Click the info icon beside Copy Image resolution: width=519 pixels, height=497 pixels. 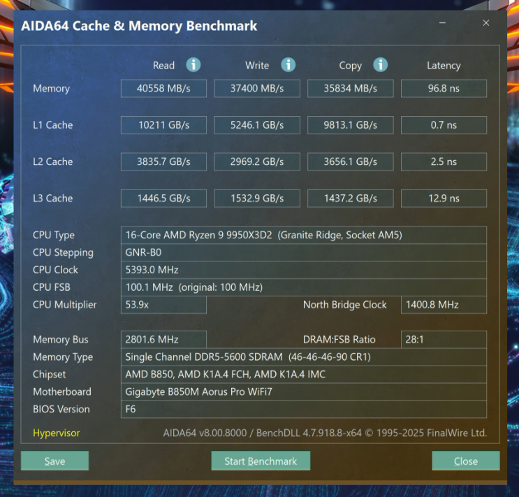coord(380,64)
